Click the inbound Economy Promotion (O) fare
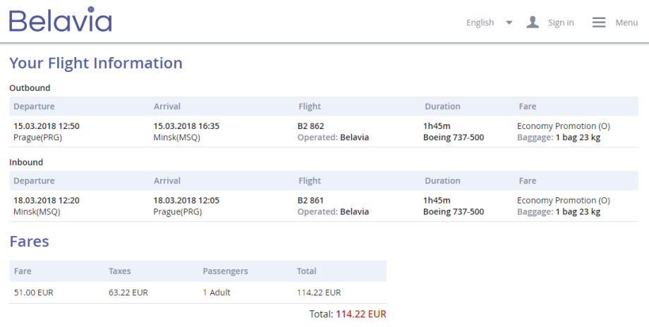This screenshot has height=327, width=649. click(x=563, y=200)
